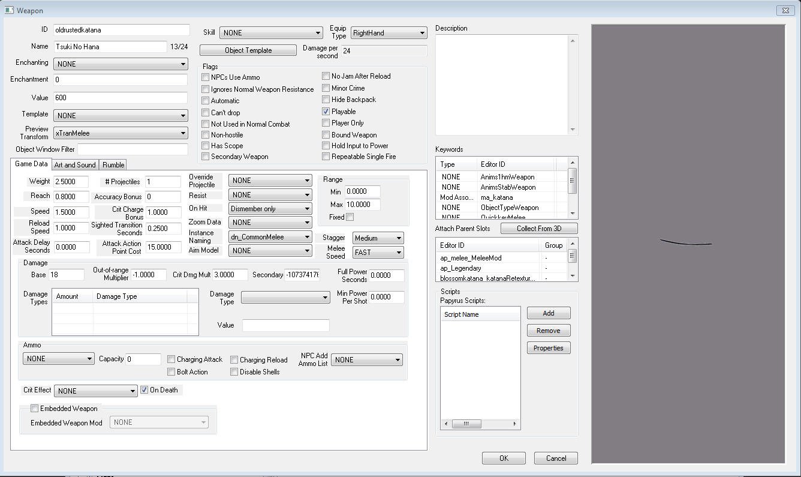Open script Properties

click(549, 348)
